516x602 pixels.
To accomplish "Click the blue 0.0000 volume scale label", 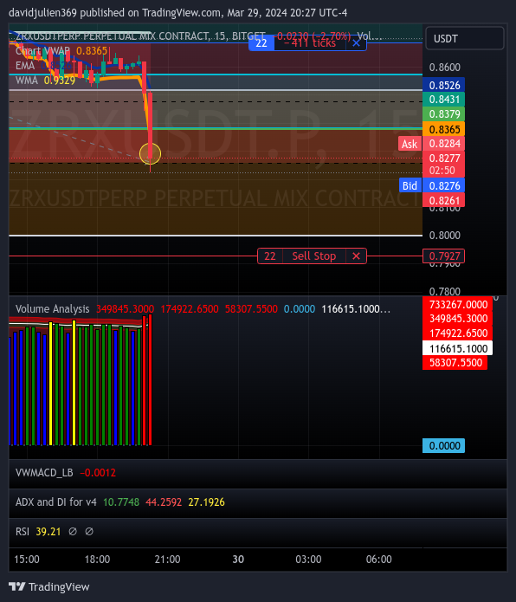I will [444, 446].
